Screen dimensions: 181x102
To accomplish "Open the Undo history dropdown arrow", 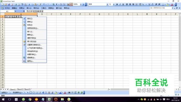I will pos(46,4).
